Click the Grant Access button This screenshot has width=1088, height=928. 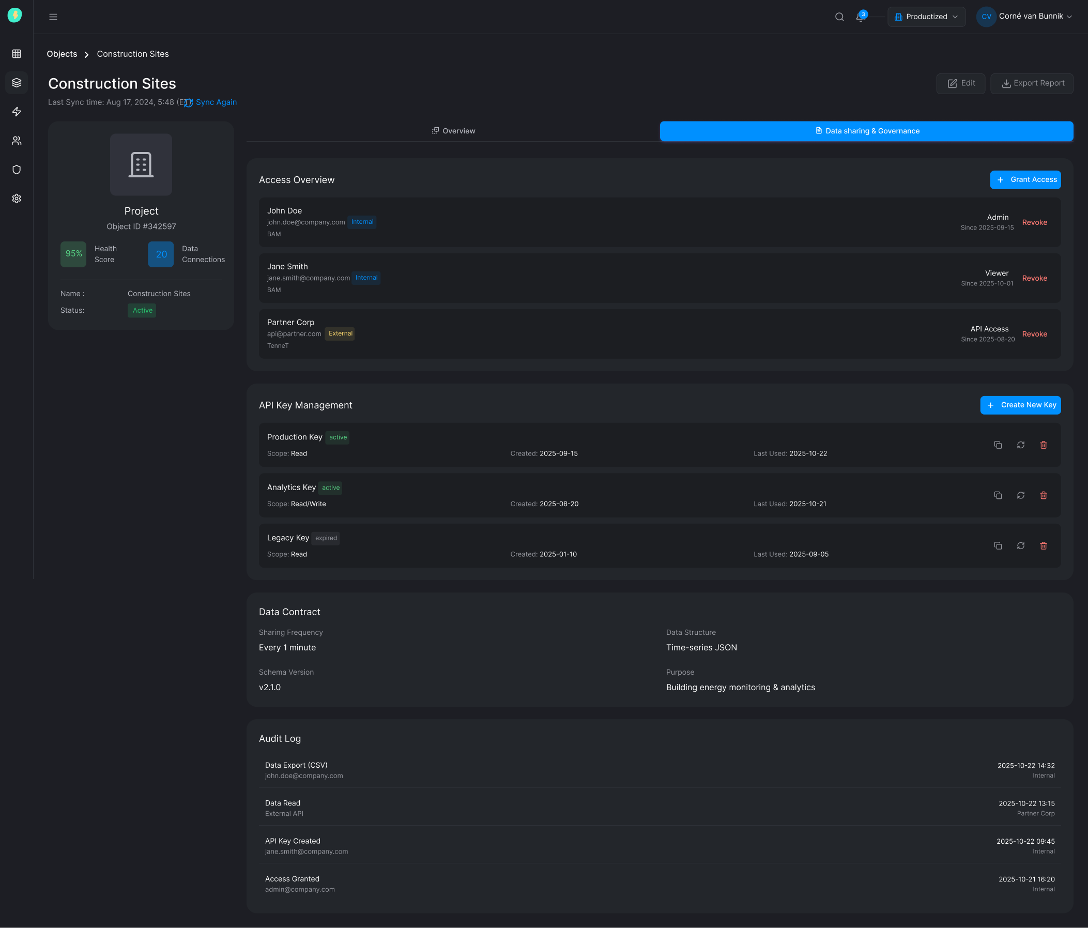click(x=1025, y=179)
